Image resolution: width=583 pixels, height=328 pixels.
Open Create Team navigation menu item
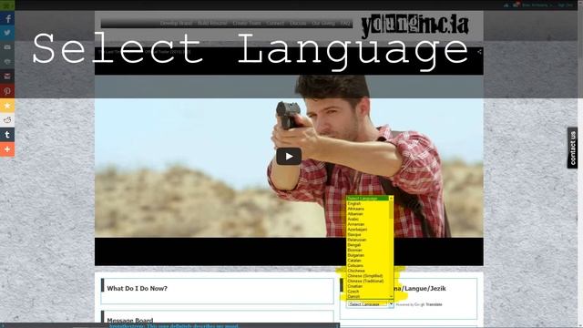click(x=247, y=23)
